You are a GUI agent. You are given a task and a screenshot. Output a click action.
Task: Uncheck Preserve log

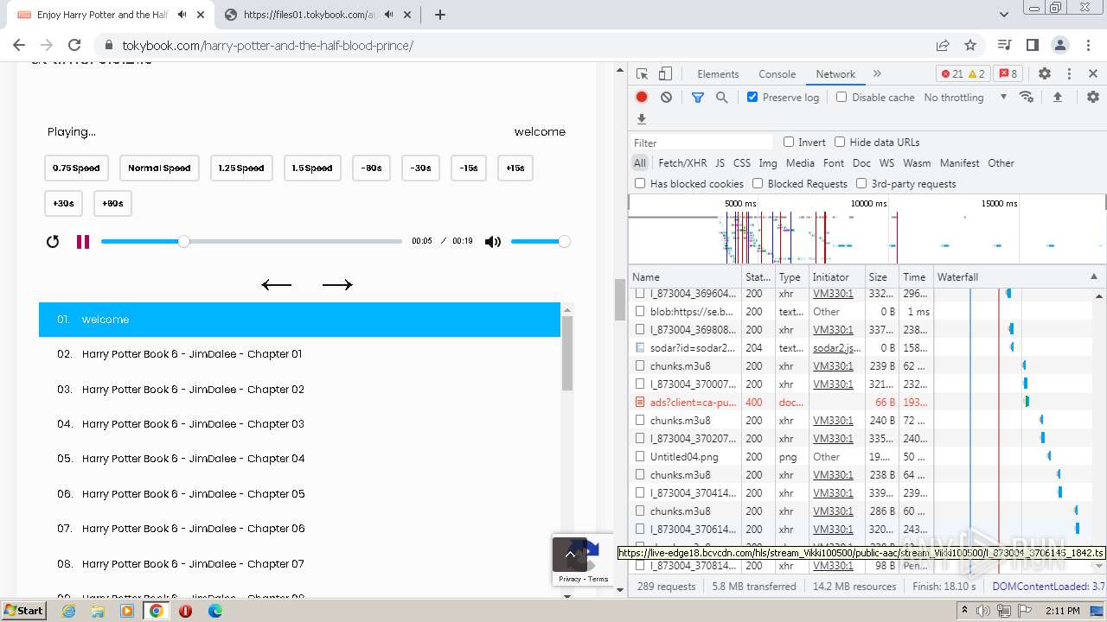point(752,98)
